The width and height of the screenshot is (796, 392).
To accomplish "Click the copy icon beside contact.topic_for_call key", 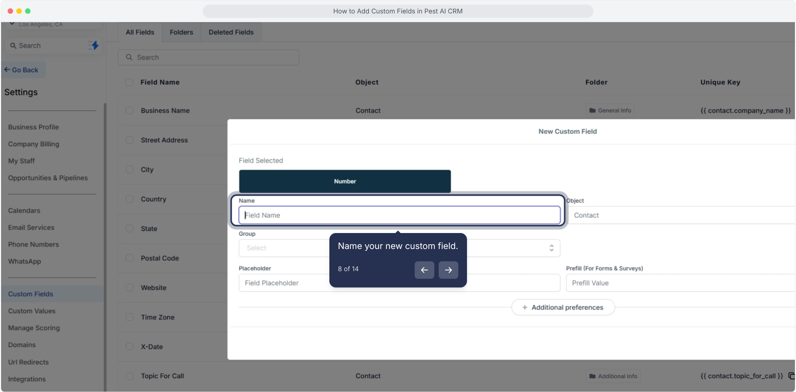I will pos(792,376).
